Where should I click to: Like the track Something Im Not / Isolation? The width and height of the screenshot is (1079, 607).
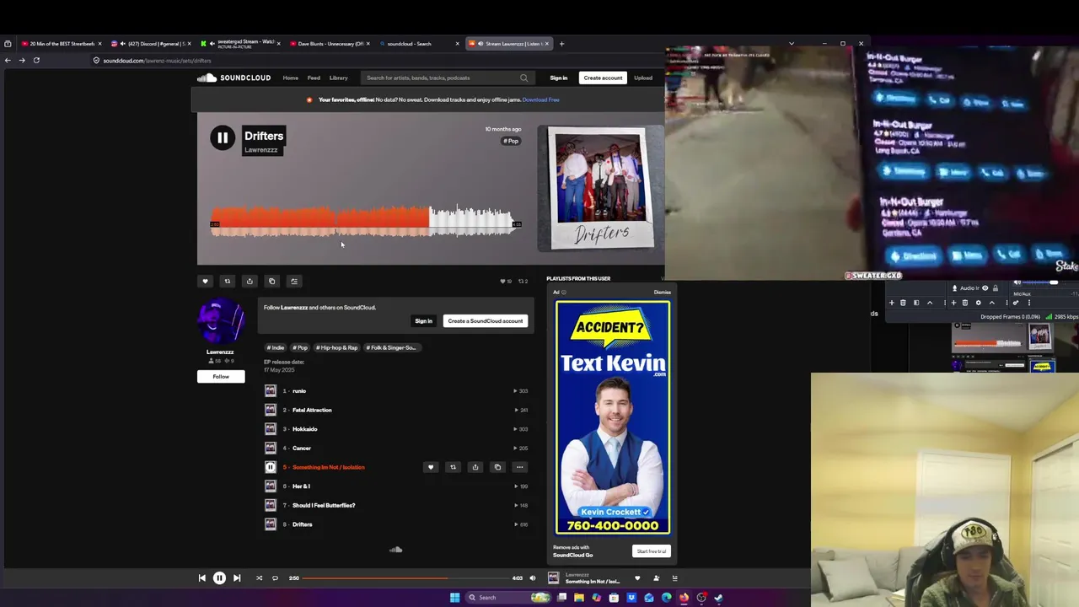pyautogui.click(x=431, y=467)
